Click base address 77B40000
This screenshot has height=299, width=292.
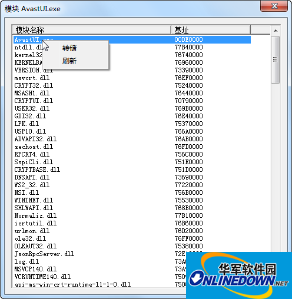(188, 47)
